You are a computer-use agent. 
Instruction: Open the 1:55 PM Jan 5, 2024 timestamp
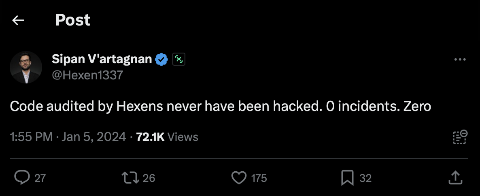(x=68, y=137)
